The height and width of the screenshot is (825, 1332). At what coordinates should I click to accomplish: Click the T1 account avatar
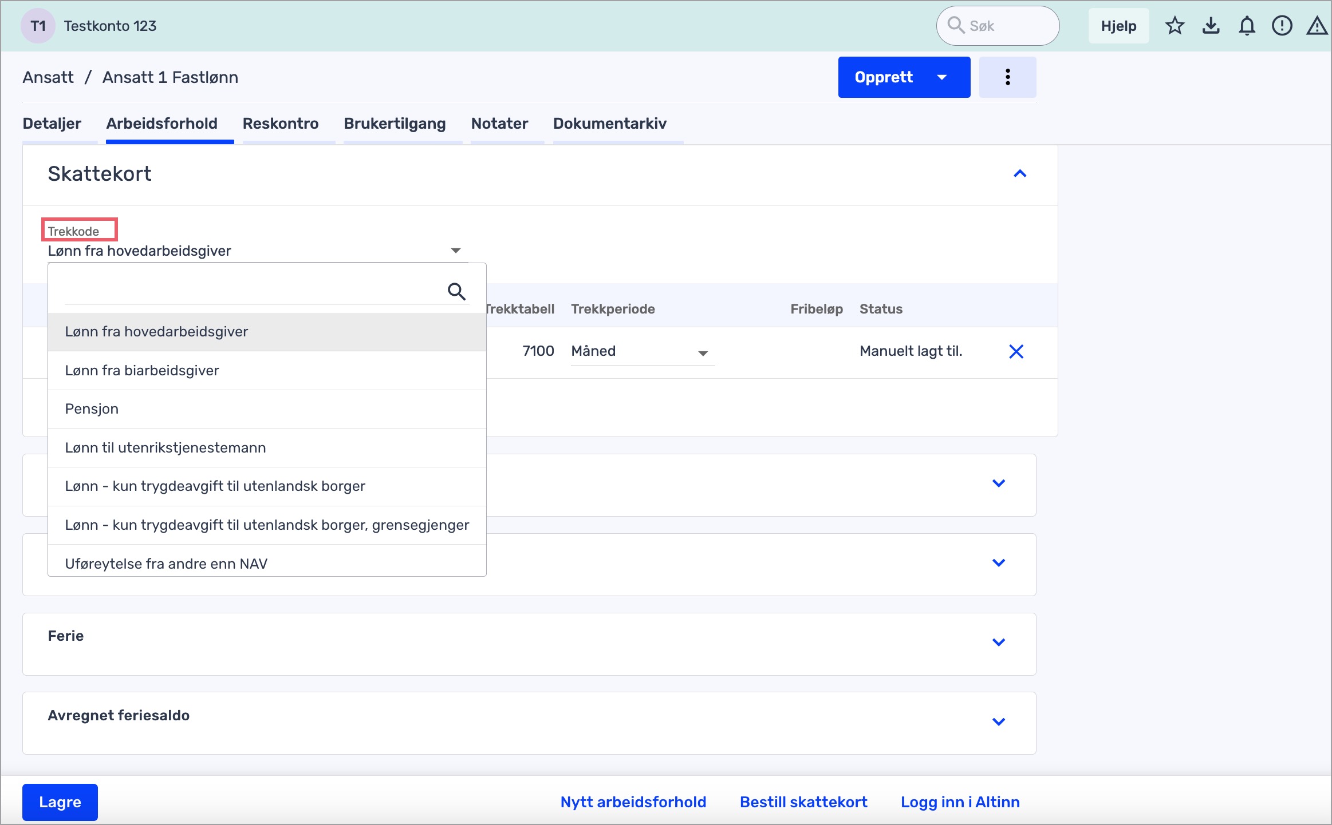[x=38, y=26]
